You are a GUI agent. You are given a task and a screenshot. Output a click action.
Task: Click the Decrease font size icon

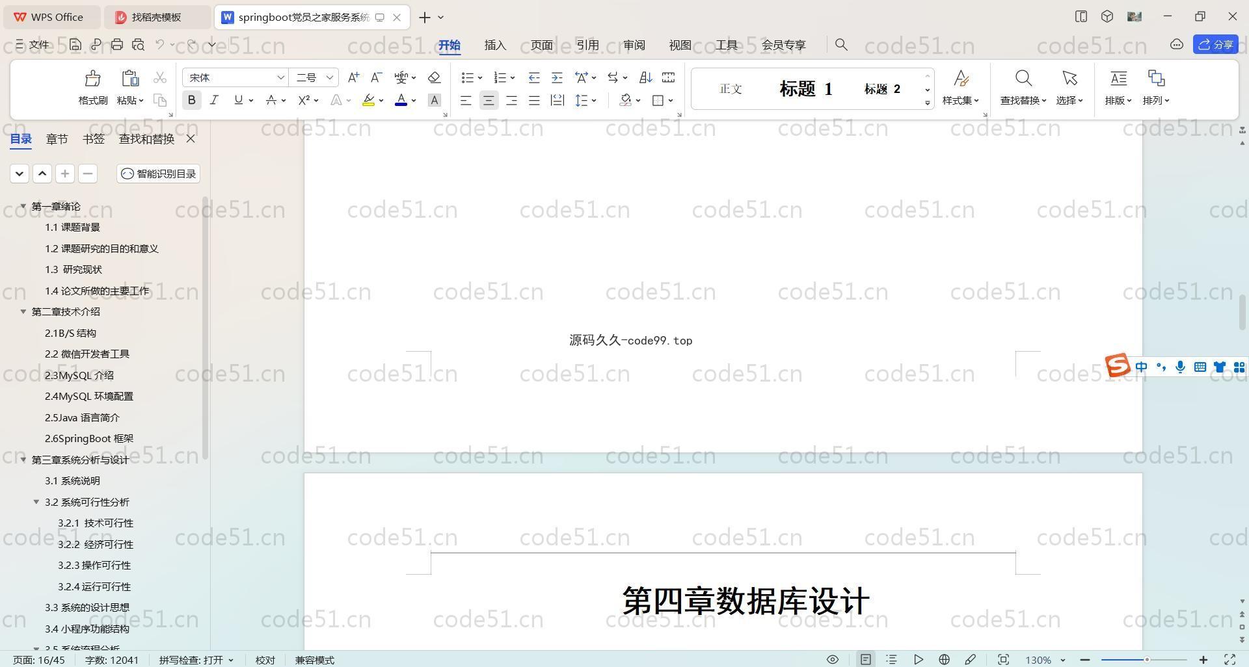click(x=376, y=77)
